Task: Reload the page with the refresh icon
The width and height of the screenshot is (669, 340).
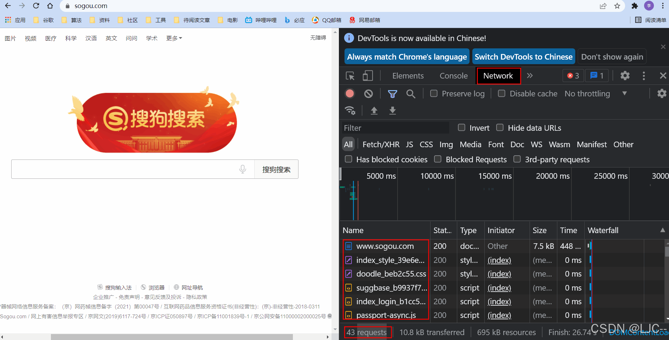Action: (x=36, y=6)
